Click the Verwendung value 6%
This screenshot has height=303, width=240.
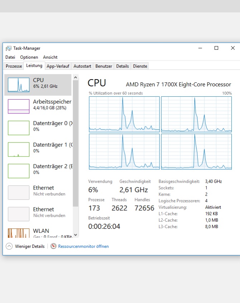tap(93, 190)
